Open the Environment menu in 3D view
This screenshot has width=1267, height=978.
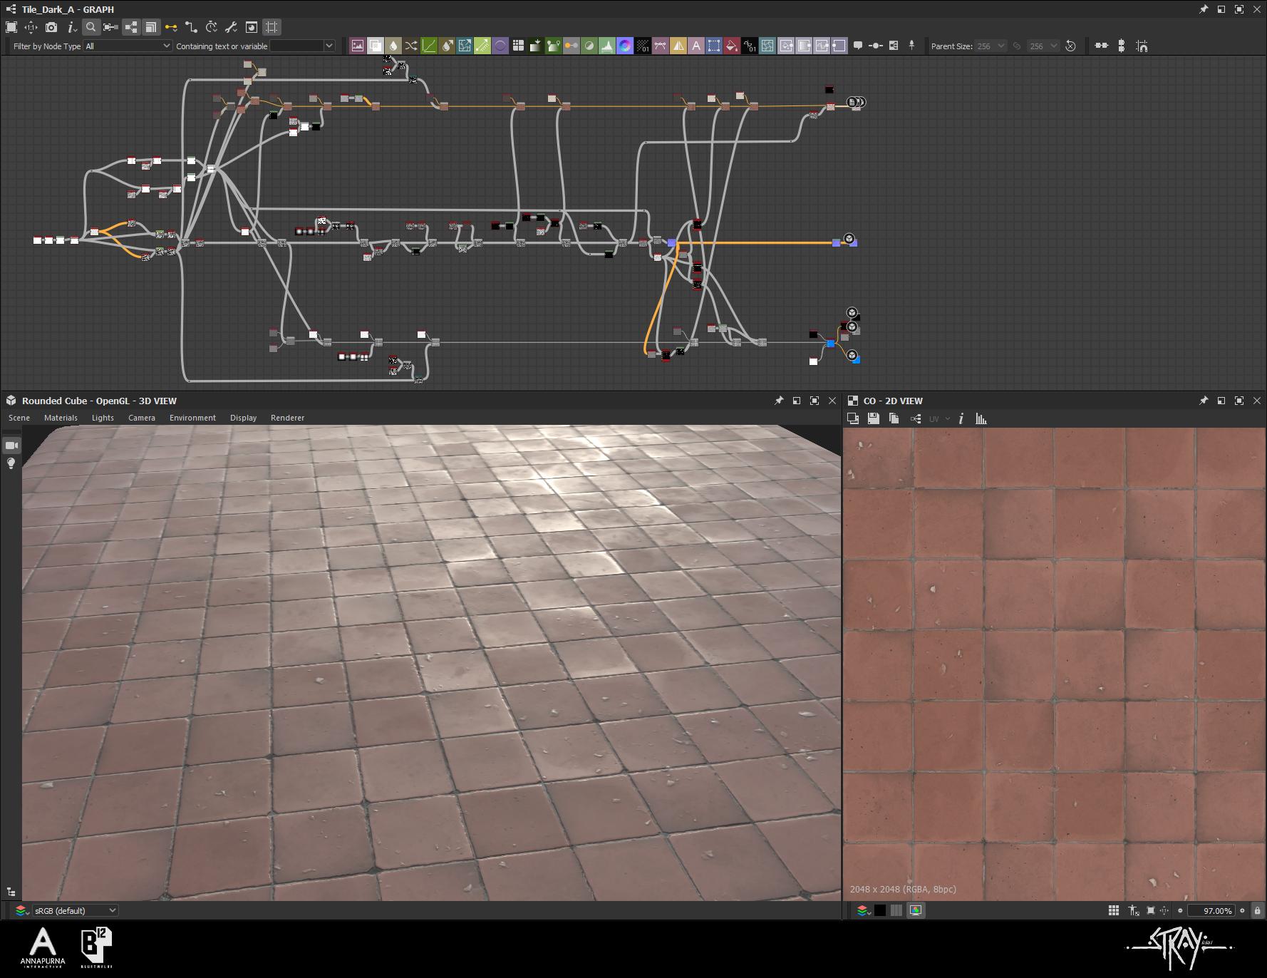(192, 418)
